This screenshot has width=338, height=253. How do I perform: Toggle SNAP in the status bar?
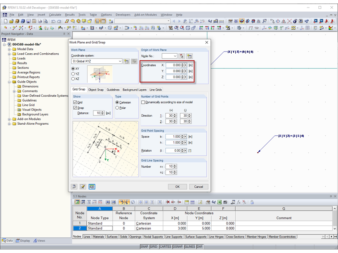(x=144, y=246)
